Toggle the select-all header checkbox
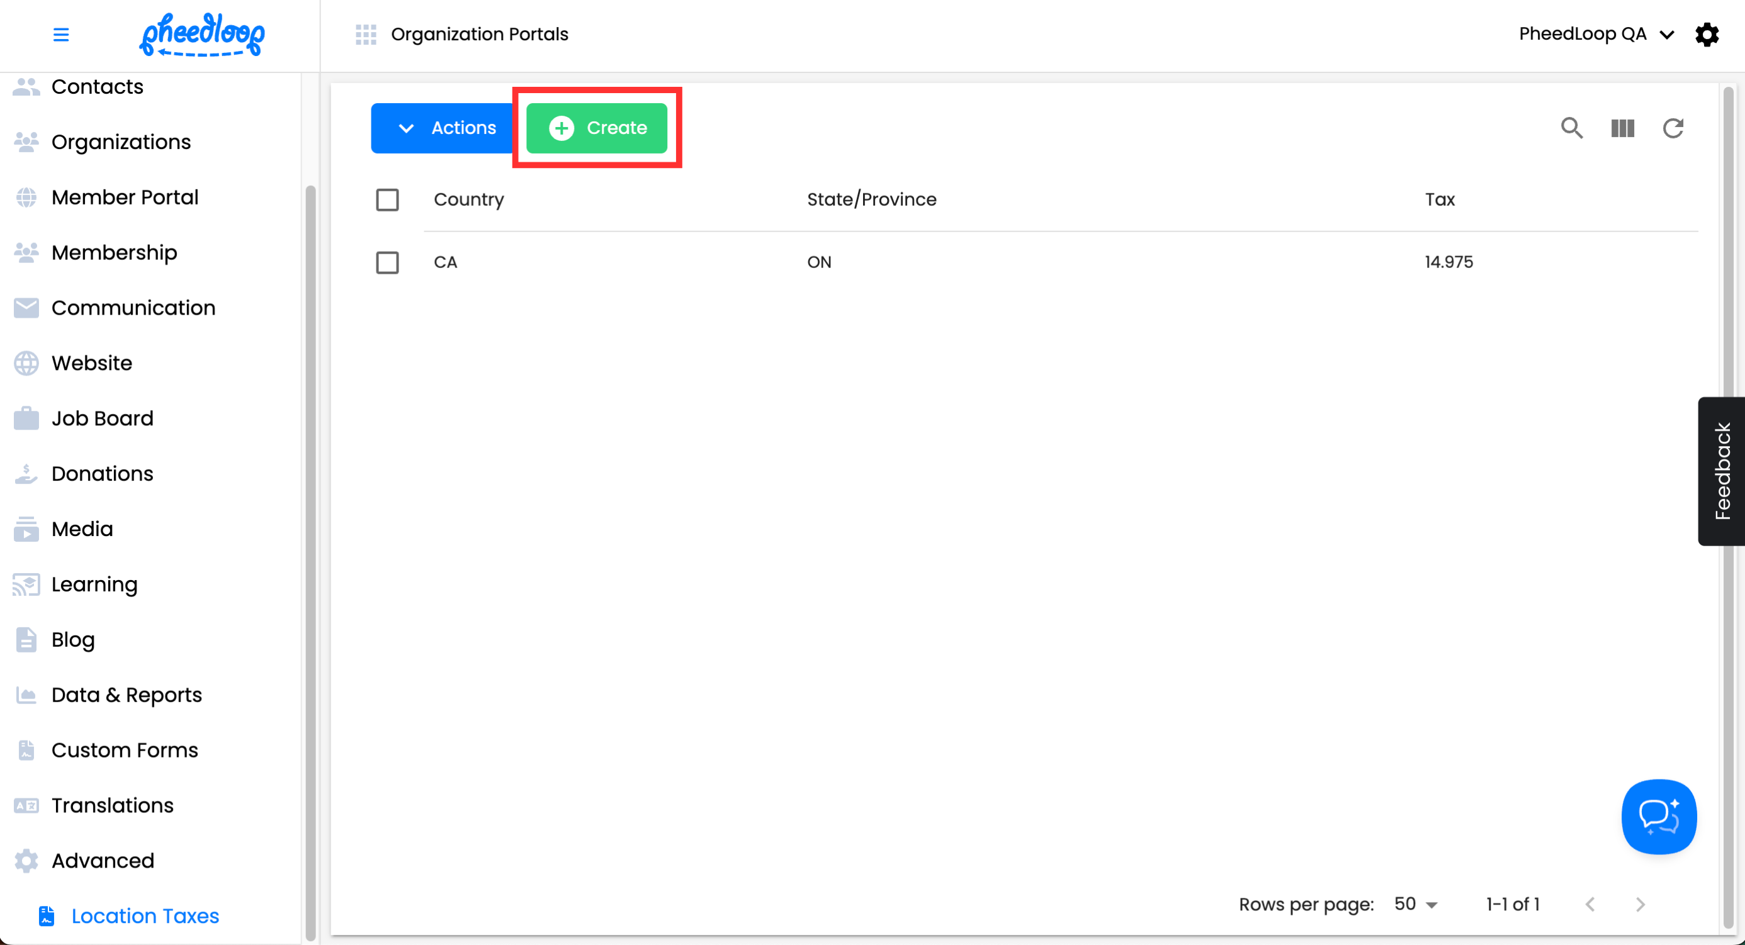This screenshot has width=1745, height=945. 388,199
